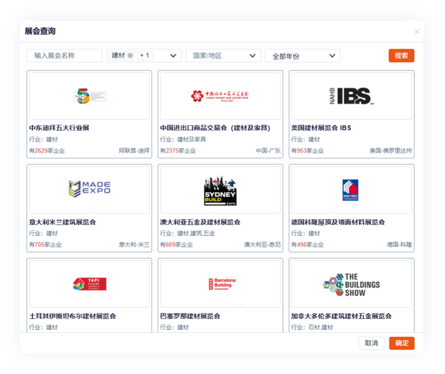
Task: Click the Yapi Fuari Istanbul logo
Action: coord(89,284)
